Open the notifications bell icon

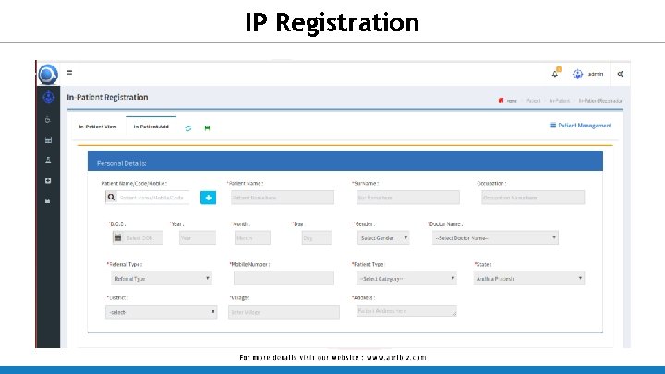click(556, 73)
